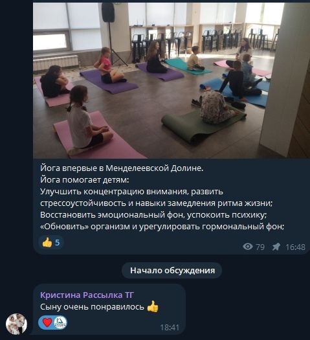The image size is (310, 340).
Task: Click the thumbs up reaction with 5
Action: tap(51, 242)
